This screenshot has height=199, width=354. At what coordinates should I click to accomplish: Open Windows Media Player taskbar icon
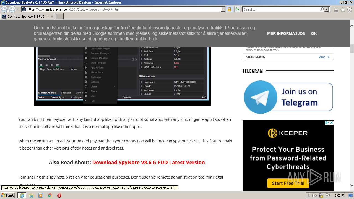41,195
